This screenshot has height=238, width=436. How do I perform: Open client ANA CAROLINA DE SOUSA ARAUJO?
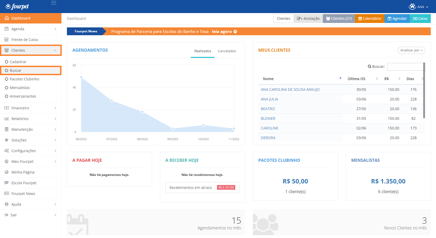(x=290, y=90)
